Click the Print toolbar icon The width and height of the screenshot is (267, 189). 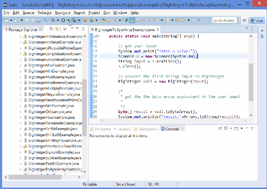(38, 20)
